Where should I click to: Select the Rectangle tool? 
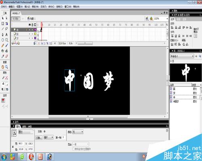point(6,40)
